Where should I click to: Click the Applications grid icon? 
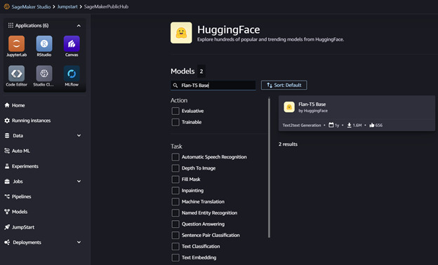coord(11,25)
